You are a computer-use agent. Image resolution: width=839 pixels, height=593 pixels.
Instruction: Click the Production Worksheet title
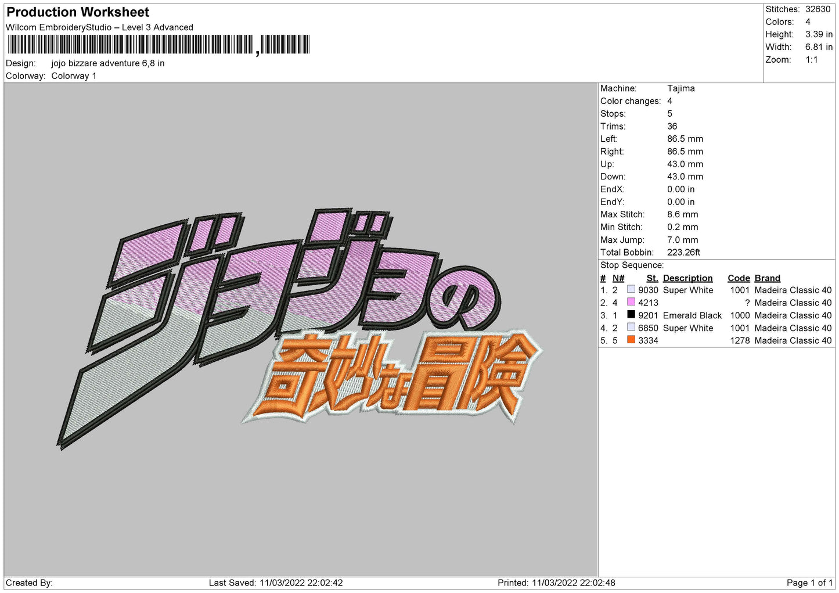[78, 12]
